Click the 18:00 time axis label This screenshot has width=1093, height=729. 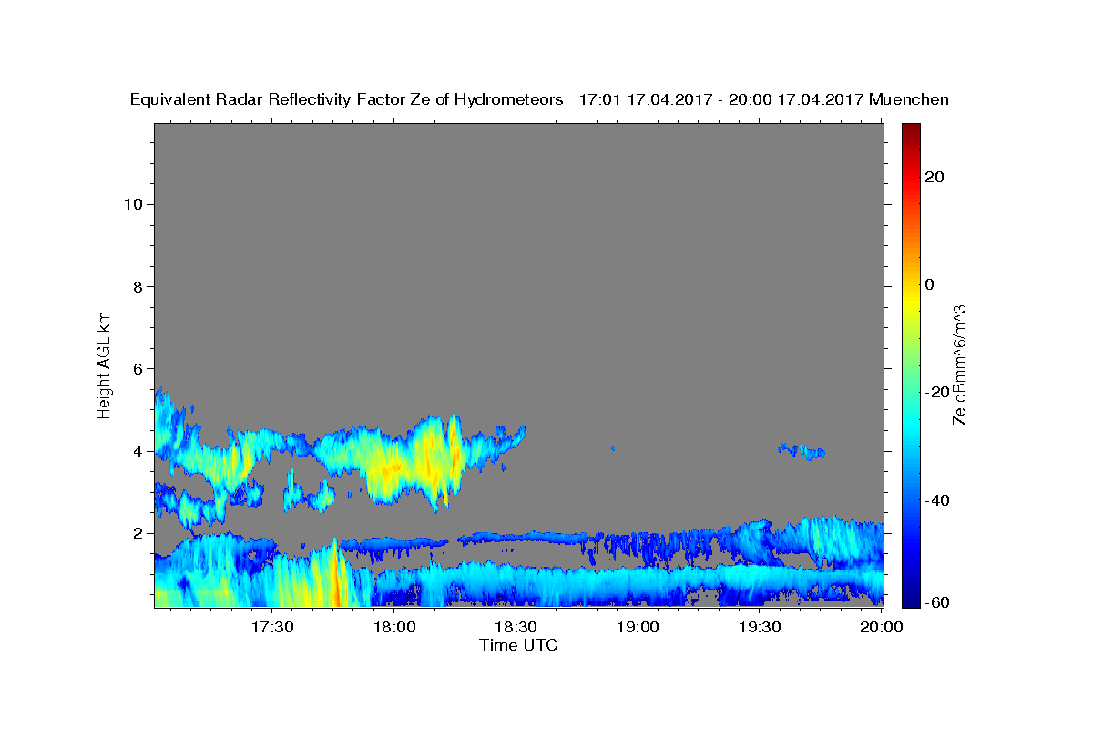tap(394, 627)
